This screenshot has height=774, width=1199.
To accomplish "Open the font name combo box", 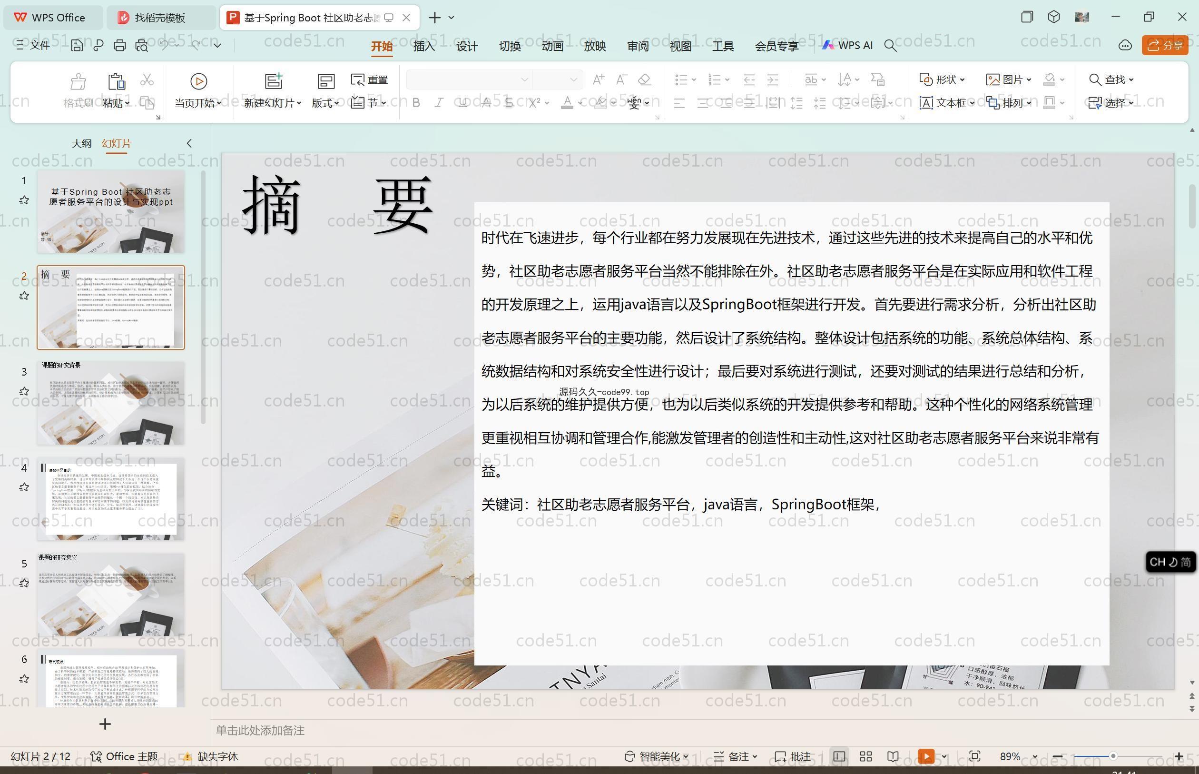I will [469, 79].
